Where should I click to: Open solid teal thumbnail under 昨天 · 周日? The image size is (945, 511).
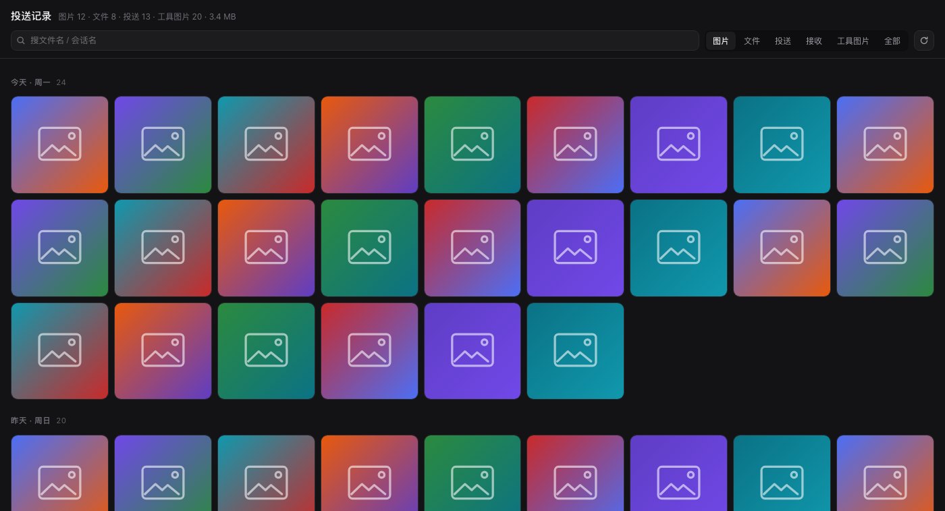click(x=782, y=473)
